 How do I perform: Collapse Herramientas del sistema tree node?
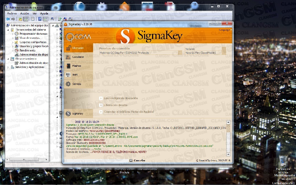pos(8,30)
